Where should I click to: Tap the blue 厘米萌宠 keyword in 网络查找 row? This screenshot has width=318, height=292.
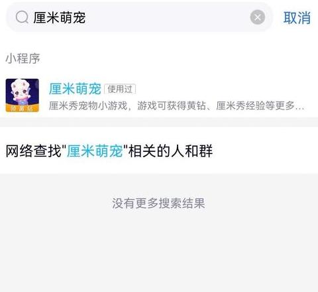click(95, 151)
